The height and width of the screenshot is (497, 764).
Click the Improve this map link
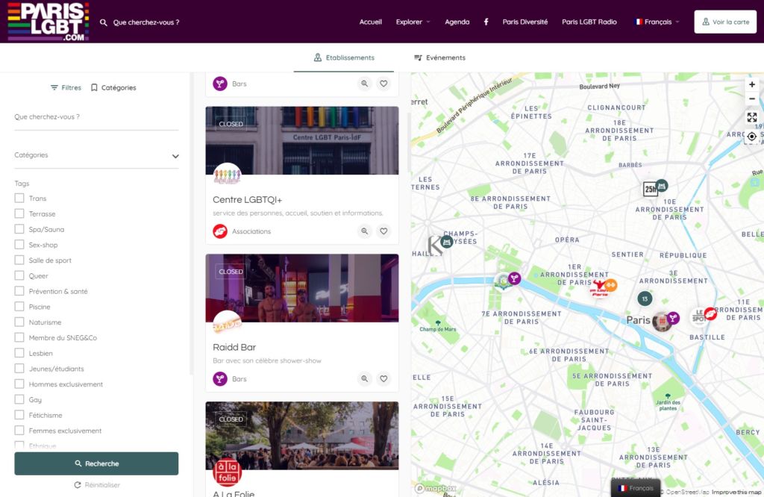(736, 492)
